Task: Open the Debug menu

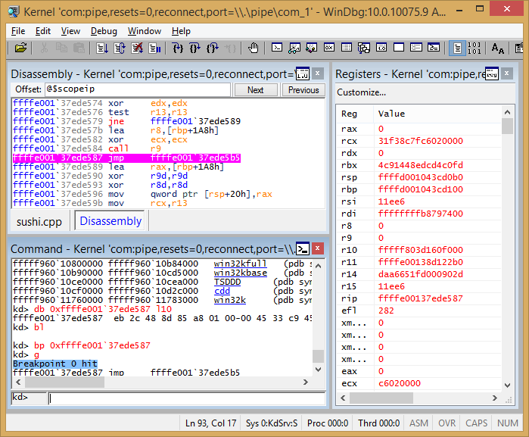Action: [x=104, y=31]
